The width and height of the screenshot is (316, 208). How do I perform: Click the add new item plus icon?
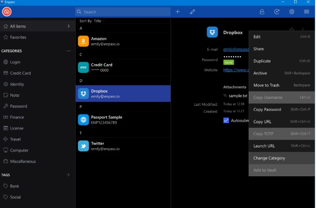pos(177,12)
